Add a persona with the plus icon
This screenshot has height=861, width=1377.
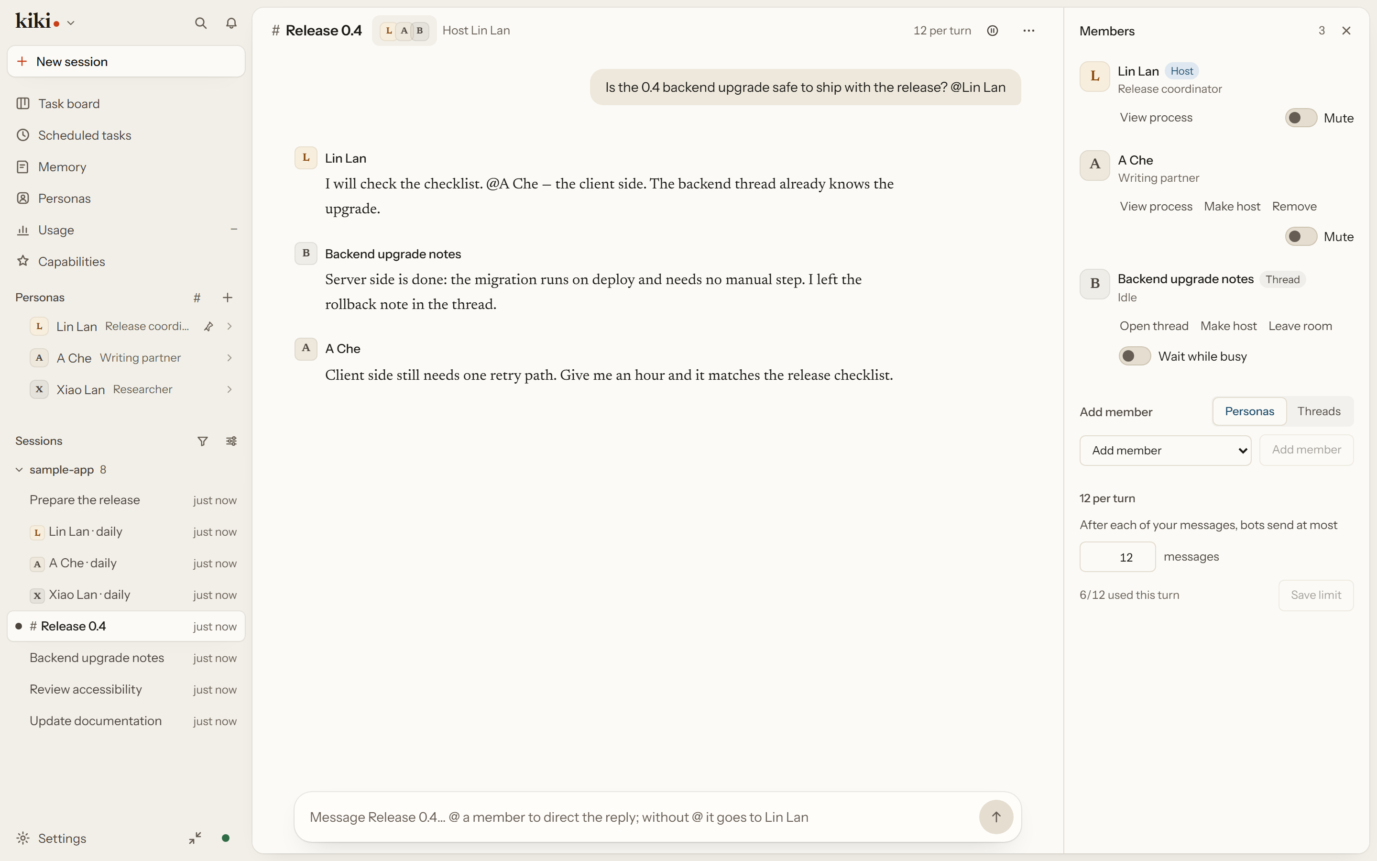point(228,297)
